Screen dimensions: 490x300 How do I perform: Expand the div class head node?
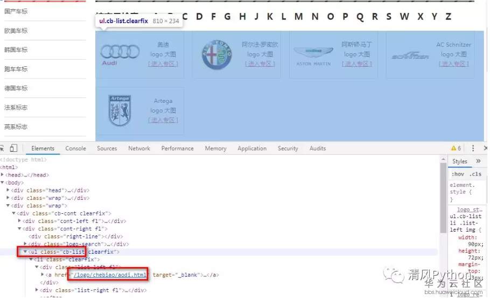tap(8, 190)
